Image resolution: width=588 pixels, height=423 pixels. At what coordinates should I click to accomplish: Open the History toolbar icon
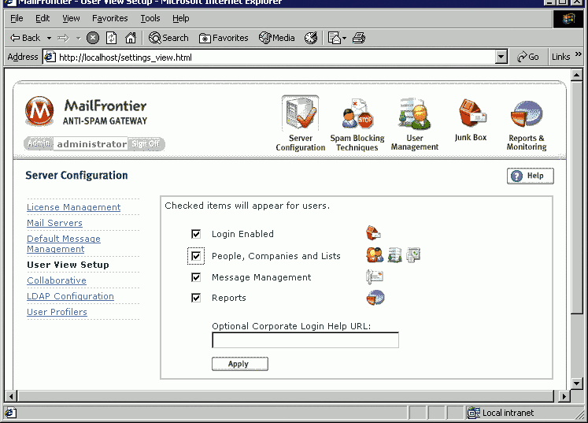(311, 38)
